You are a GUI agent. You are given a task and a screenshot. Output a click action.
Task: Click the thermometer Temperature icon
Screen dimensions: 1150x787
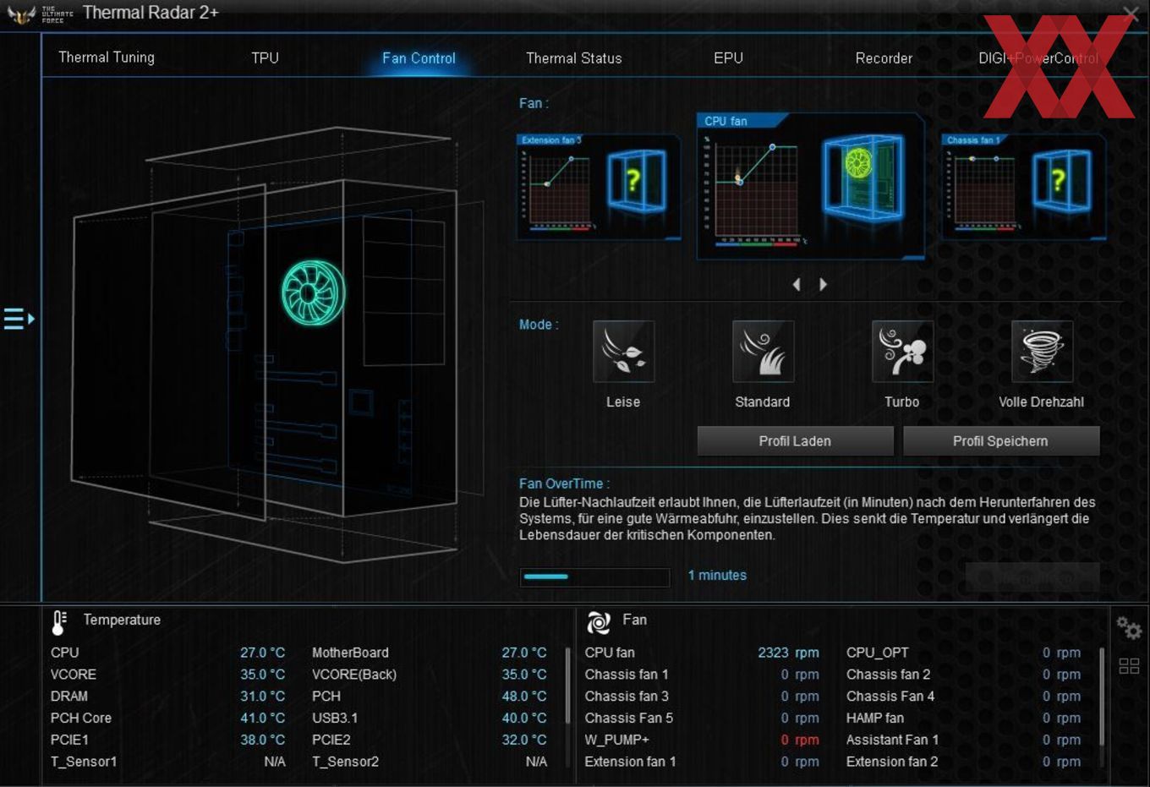(59, 622)
